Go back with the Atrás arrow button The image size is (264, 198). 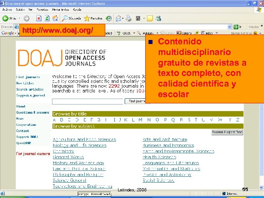coord(5,18)
